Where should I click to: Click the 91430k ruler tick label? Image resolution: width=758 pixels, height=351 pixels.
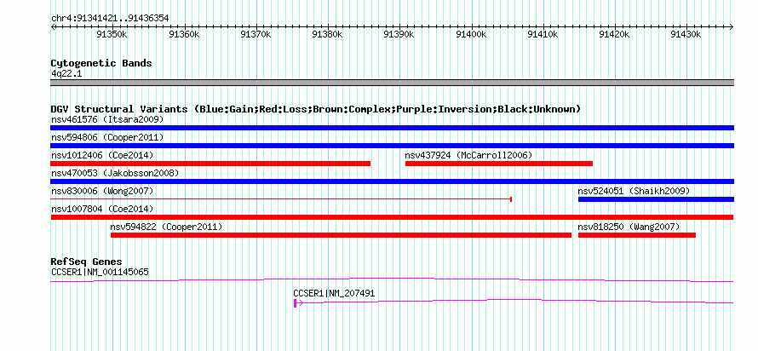[x=686, y=34]
